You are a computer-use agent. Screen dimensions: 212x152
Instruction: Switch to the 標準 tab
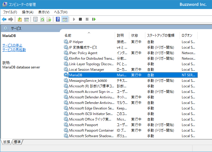tap(17, 142)
